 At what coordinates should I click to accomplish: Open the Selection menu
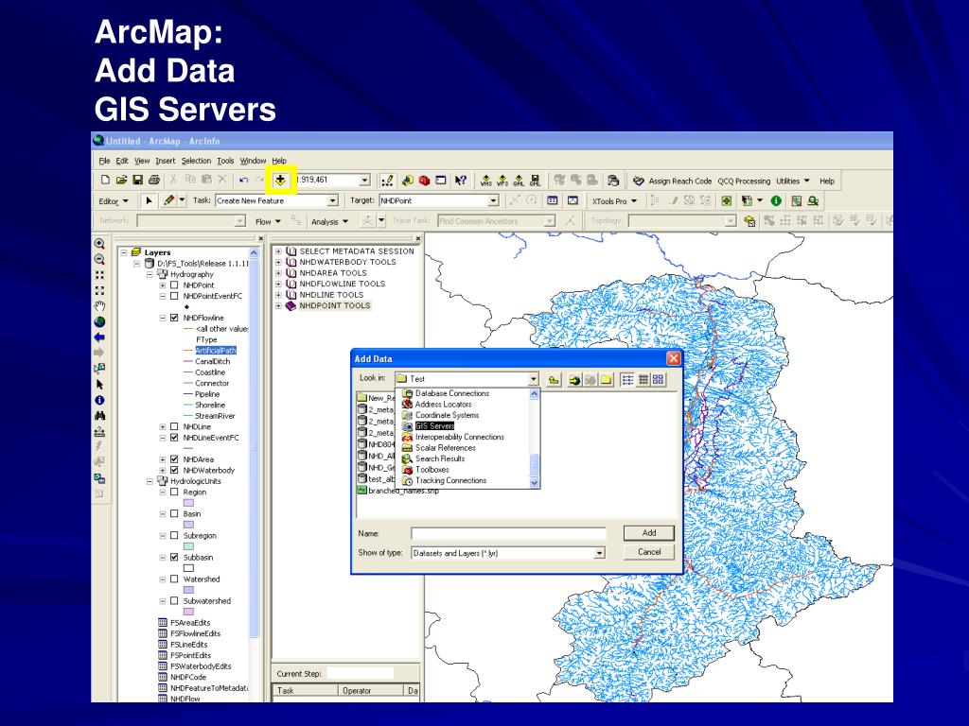[x=196, y=161]
